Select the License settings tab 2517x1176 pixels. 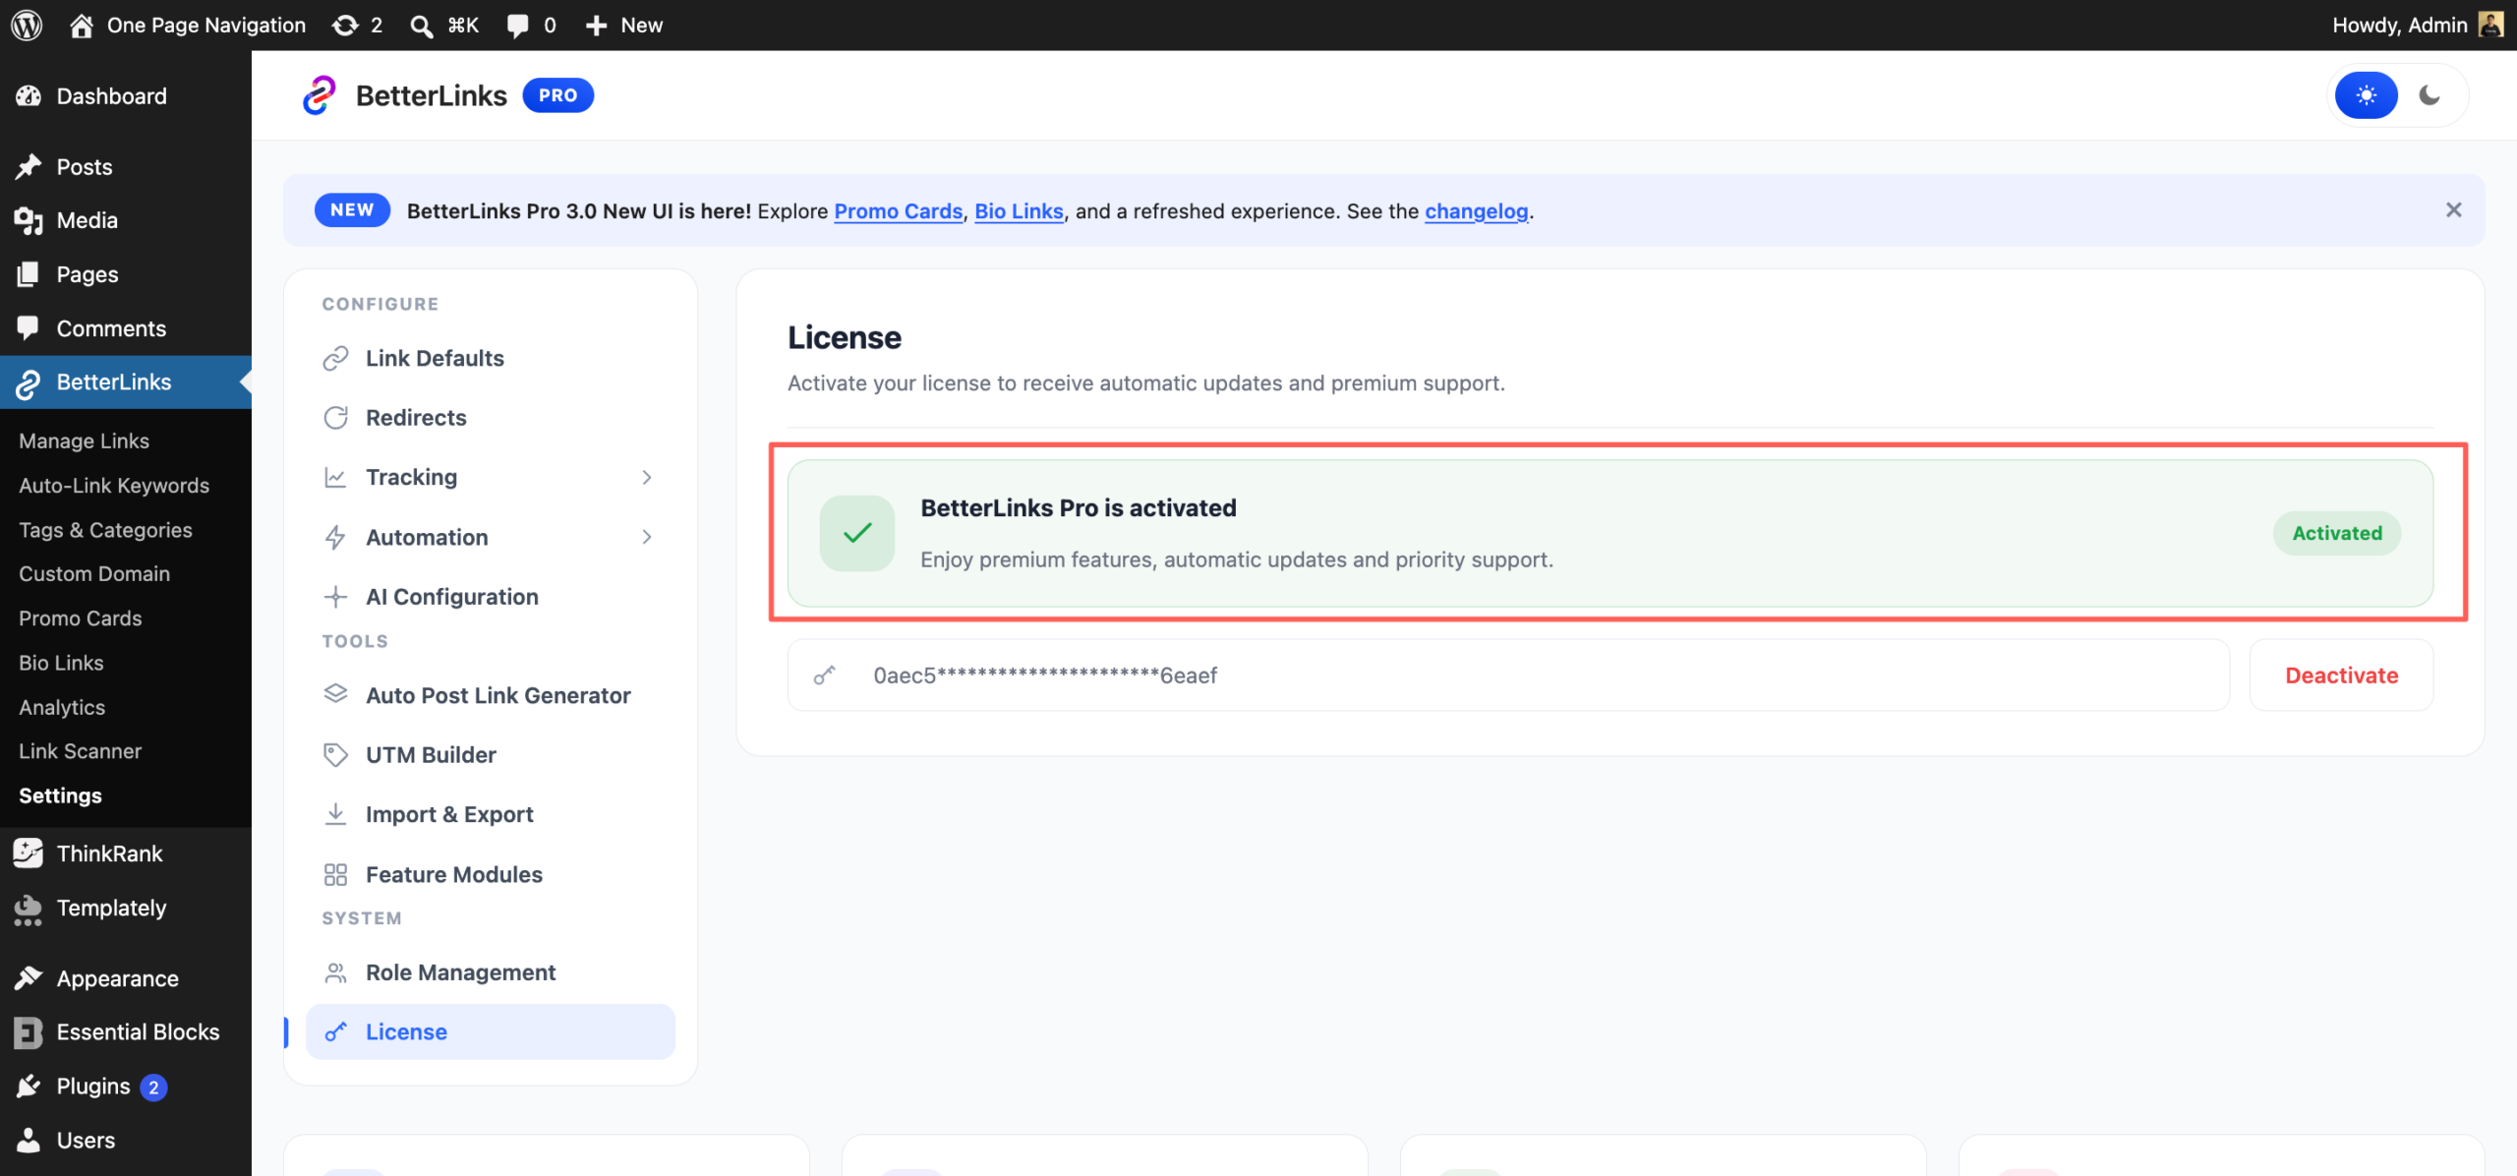pos(490,1031)
